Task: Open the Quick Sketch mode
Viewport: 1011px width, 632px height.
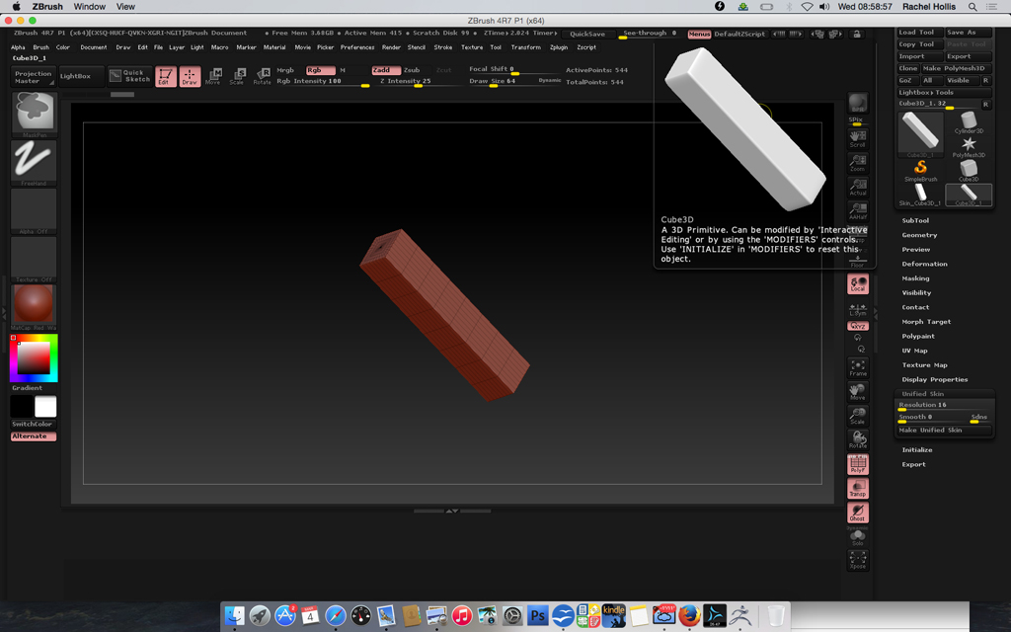Action: (x=129, y=76)
